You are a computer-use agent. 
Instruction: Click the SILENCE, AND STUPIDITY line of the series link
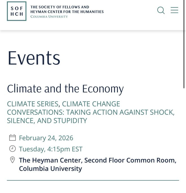pos(47,120)
